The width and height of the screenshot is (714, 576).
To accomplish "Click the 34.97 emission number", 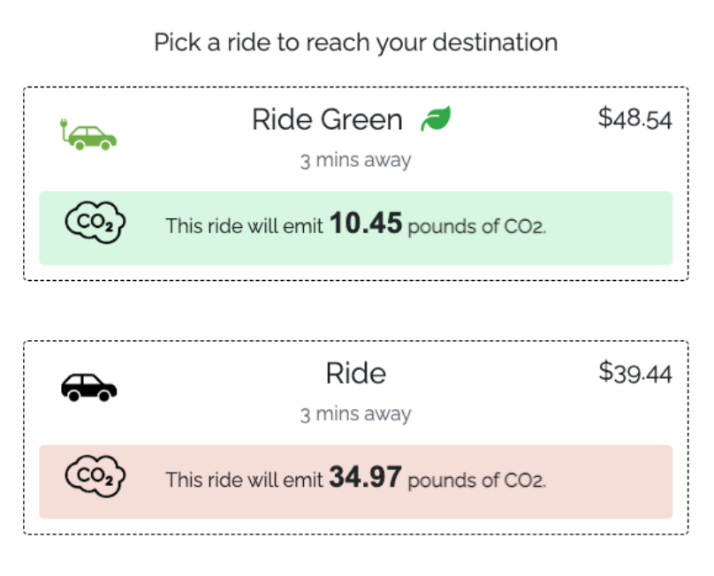I will (365, 479).
